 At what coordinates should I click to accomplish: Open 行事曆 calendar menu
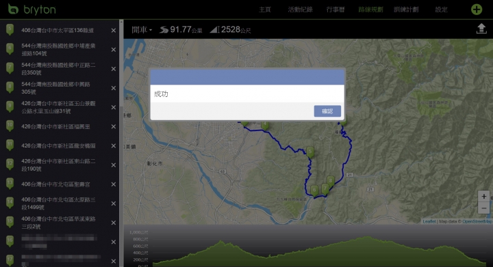click(336, 10)
